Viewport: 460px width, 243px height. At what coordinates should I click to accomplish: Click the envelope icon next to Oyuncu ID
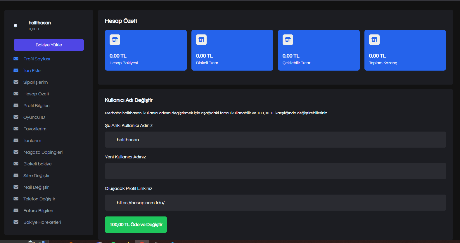tap(16, 117)
